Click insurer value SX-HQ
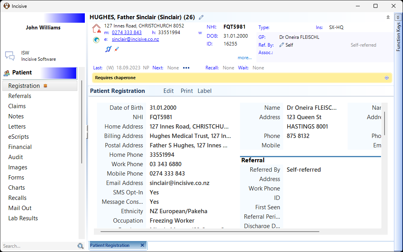This screenshot has width=403, height=252. coord(336,27)
